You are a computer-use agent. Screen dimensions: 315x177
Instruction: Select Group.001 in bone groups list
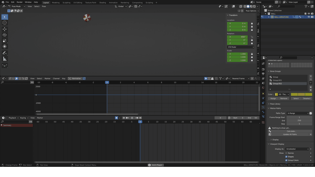point(288,80)
